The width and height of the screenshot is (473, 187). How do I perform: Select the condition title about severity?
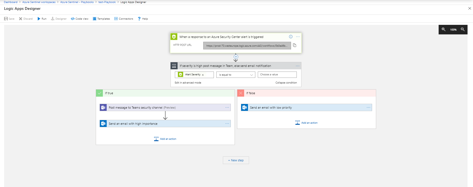point(225,66)
